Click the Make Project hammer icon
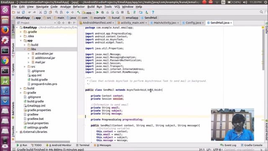This screenshot has height=151, width=268. point(78,12)
